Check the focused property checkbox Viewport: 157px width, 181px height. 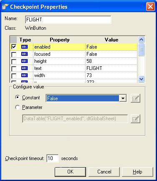[x=14, y=54]
